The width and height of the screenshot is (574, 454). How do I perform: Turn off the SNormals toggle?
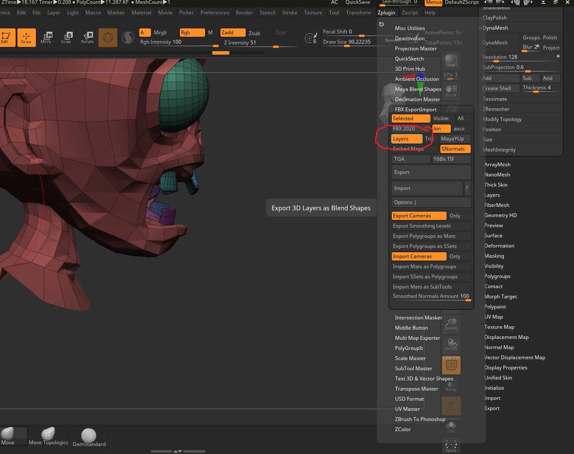pyautogui.click(x=455, y=149)
